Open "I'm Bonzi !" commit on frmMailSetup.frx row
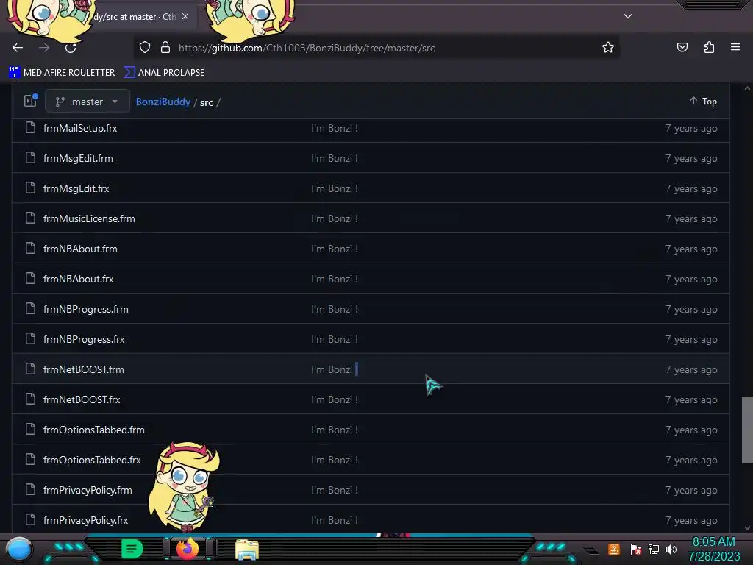Image resolution: width=753 pixels, height=565 pixels. coord(335,128)
